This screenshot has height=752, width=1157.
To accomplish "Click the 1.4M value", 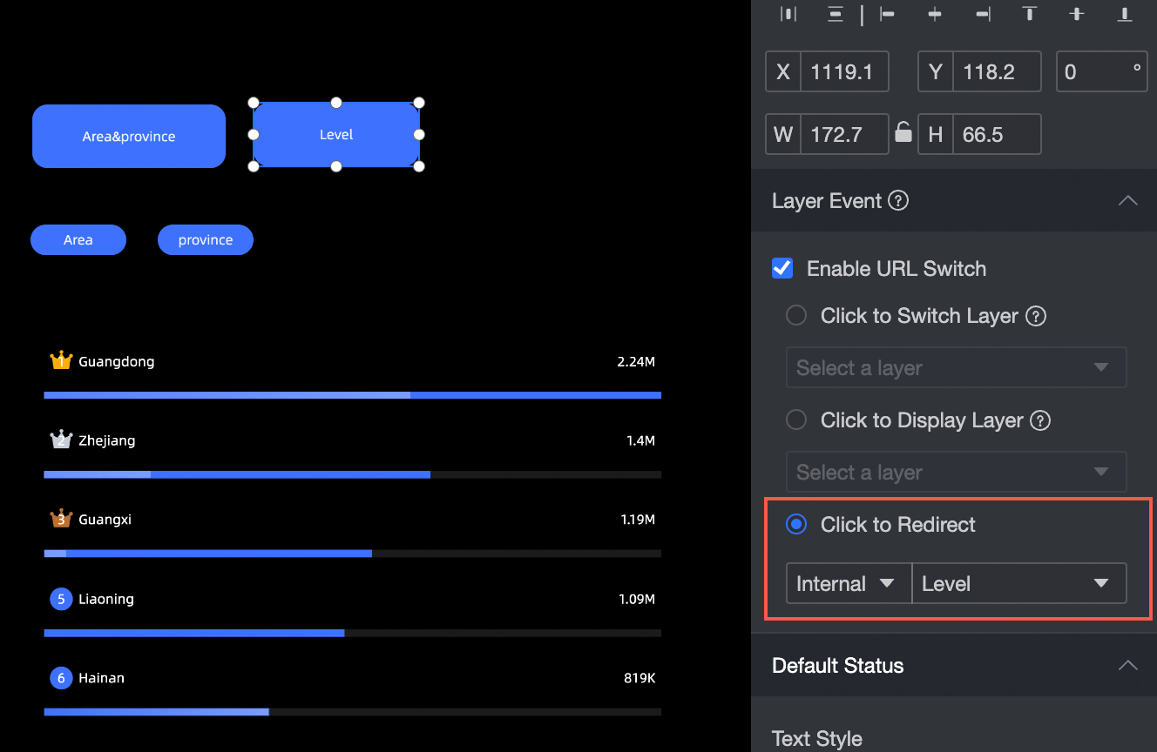I will 640,440.
